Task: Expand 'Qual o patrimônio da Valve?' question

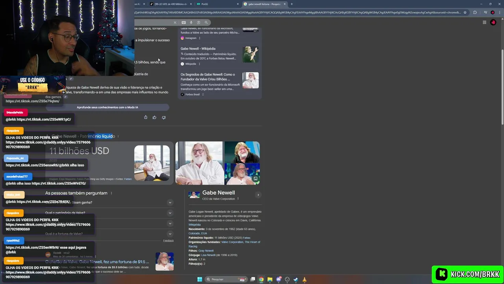Action: [170, 213]
